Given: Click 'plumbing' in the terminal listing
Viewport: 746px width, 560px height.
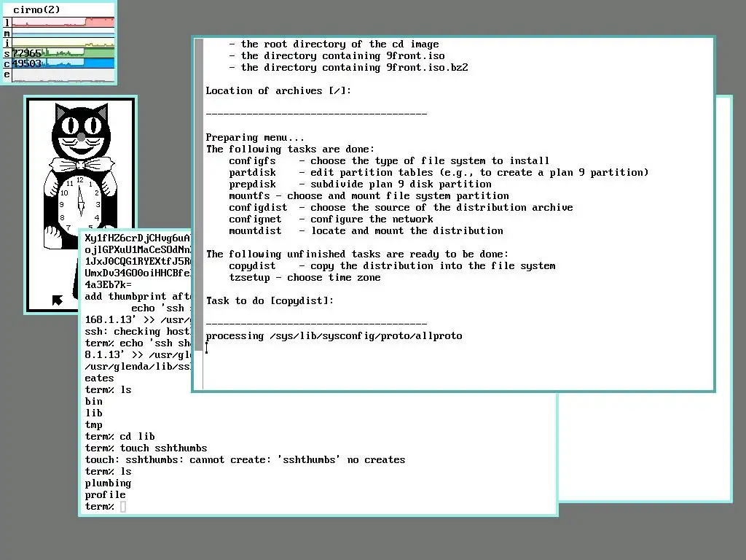Looking at the screenshot, I should tap(108, 483).
